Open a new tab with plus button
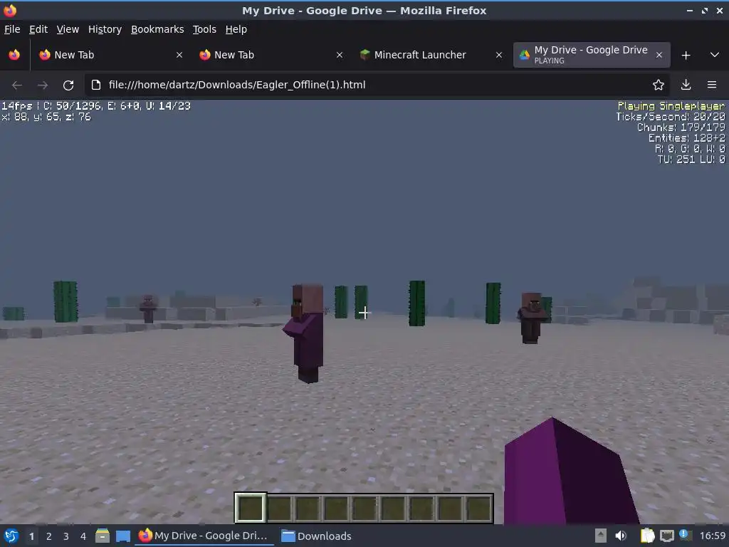This screenshot has width=729, height=547. click(686, 56)
